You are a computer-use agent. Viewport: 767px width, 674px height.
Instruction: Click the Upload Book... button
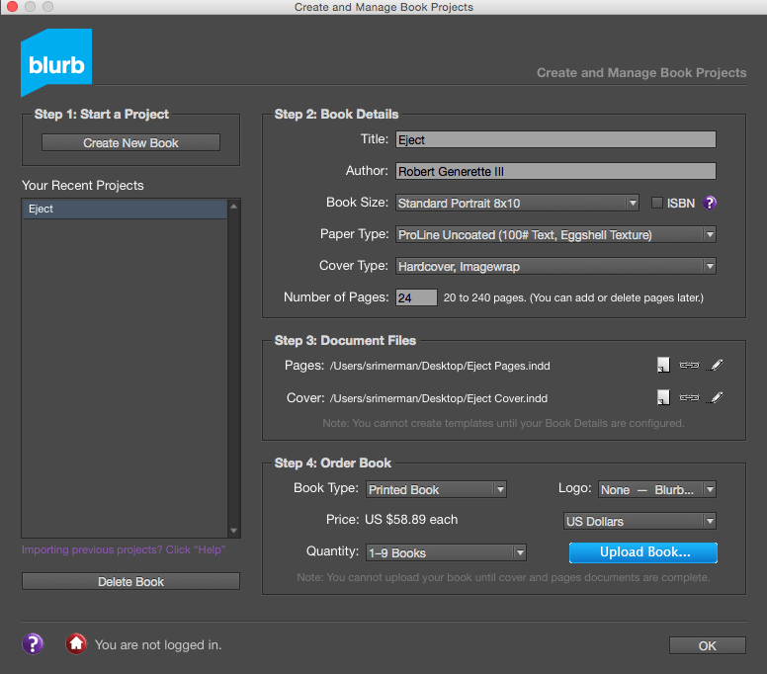click(643, 552)
